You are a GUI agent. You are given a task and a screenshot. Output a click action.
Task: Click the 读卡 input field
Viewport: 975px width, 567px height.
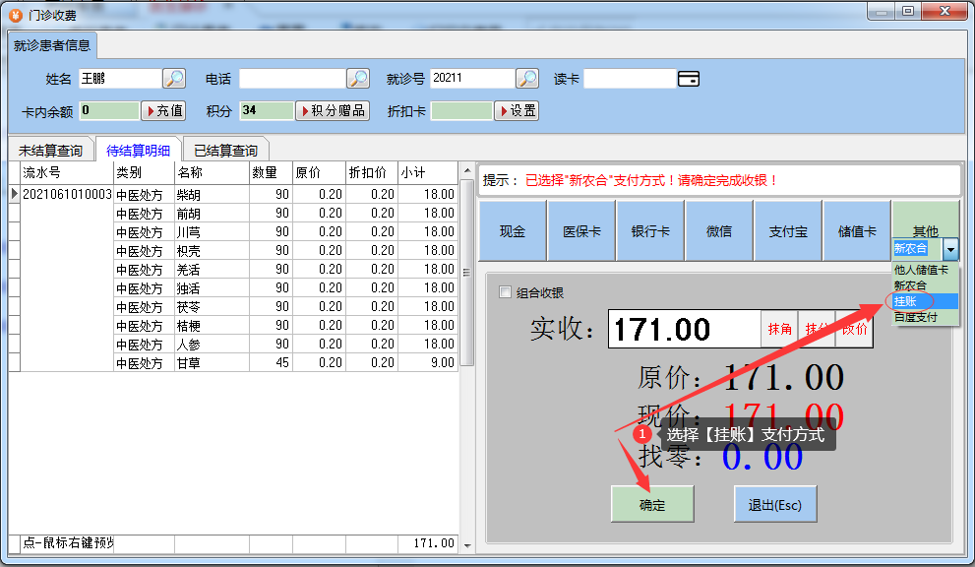click(630, 79)
